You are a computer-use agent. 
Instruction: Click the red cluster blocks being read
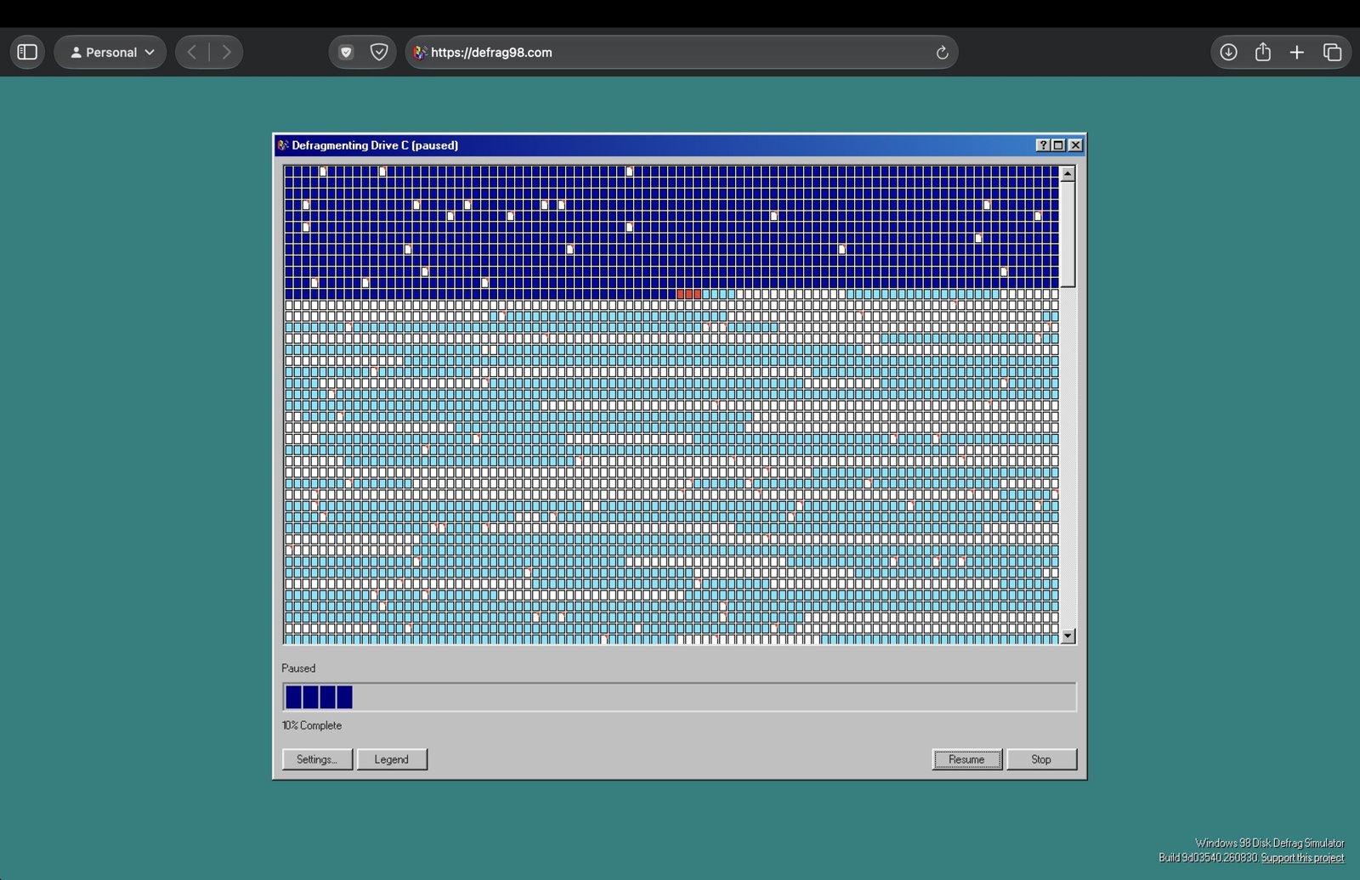[688, 294]
